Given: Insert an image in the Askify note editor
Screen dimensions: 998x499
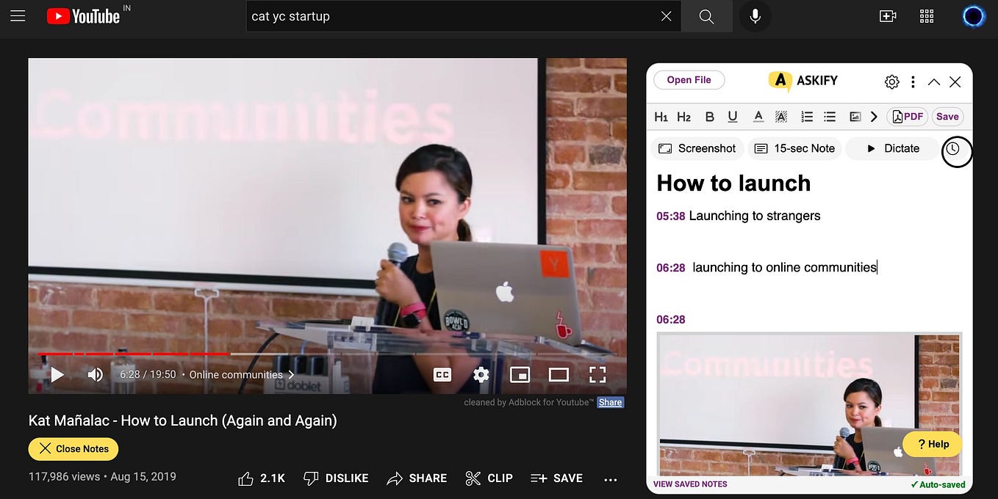Looking at the screenshot, I should (855, 116).
